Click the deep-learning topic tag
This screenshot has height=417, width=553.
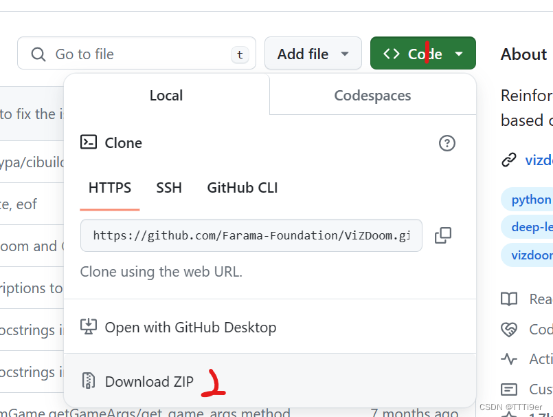click(528, 227)
